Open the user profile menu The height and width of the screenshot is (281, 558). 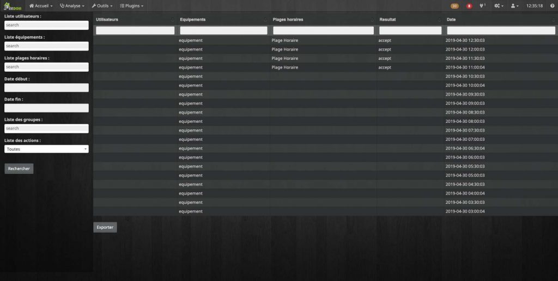[514, 5]
